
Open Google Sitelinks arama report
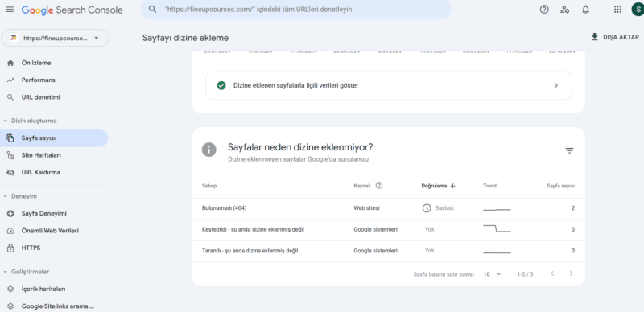click(x=58, y=306)
